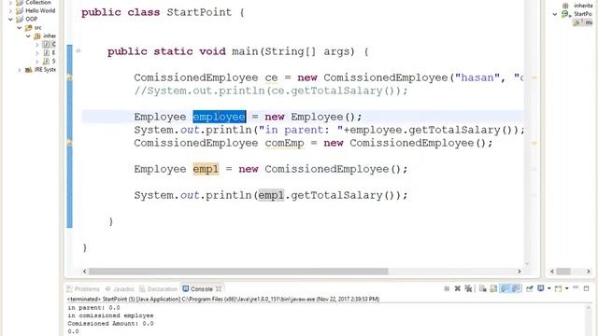
Task: Expand the Java file starting with C
Action: click(37, 45)
